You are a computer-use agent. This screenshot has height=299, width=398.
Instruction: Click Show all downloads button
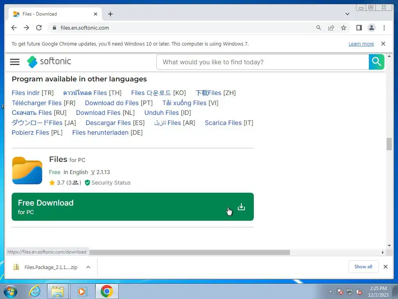pos(363,266)
